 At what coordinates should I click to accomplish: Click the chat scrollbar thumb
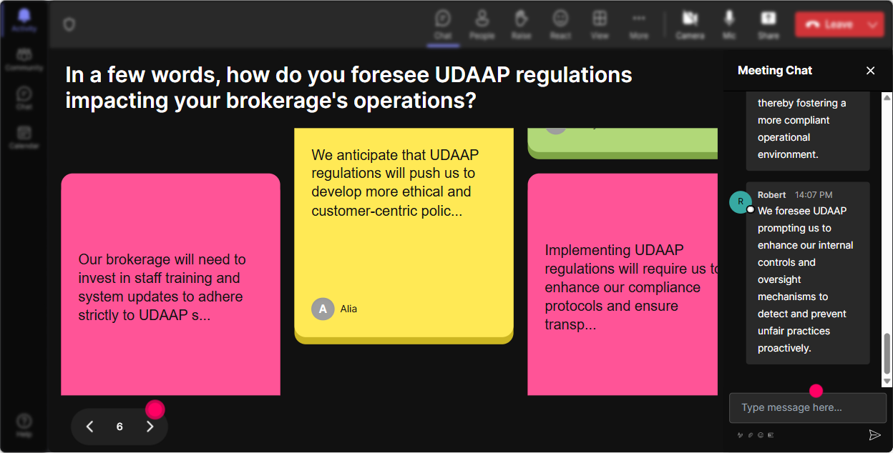coord(887,353)
